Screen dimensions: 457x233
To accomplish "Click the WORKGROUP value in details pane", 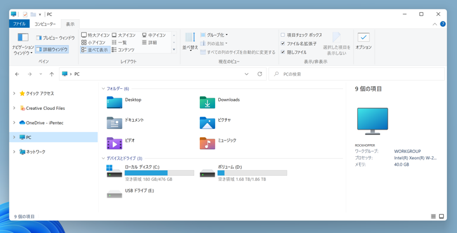I will (407, 151).
